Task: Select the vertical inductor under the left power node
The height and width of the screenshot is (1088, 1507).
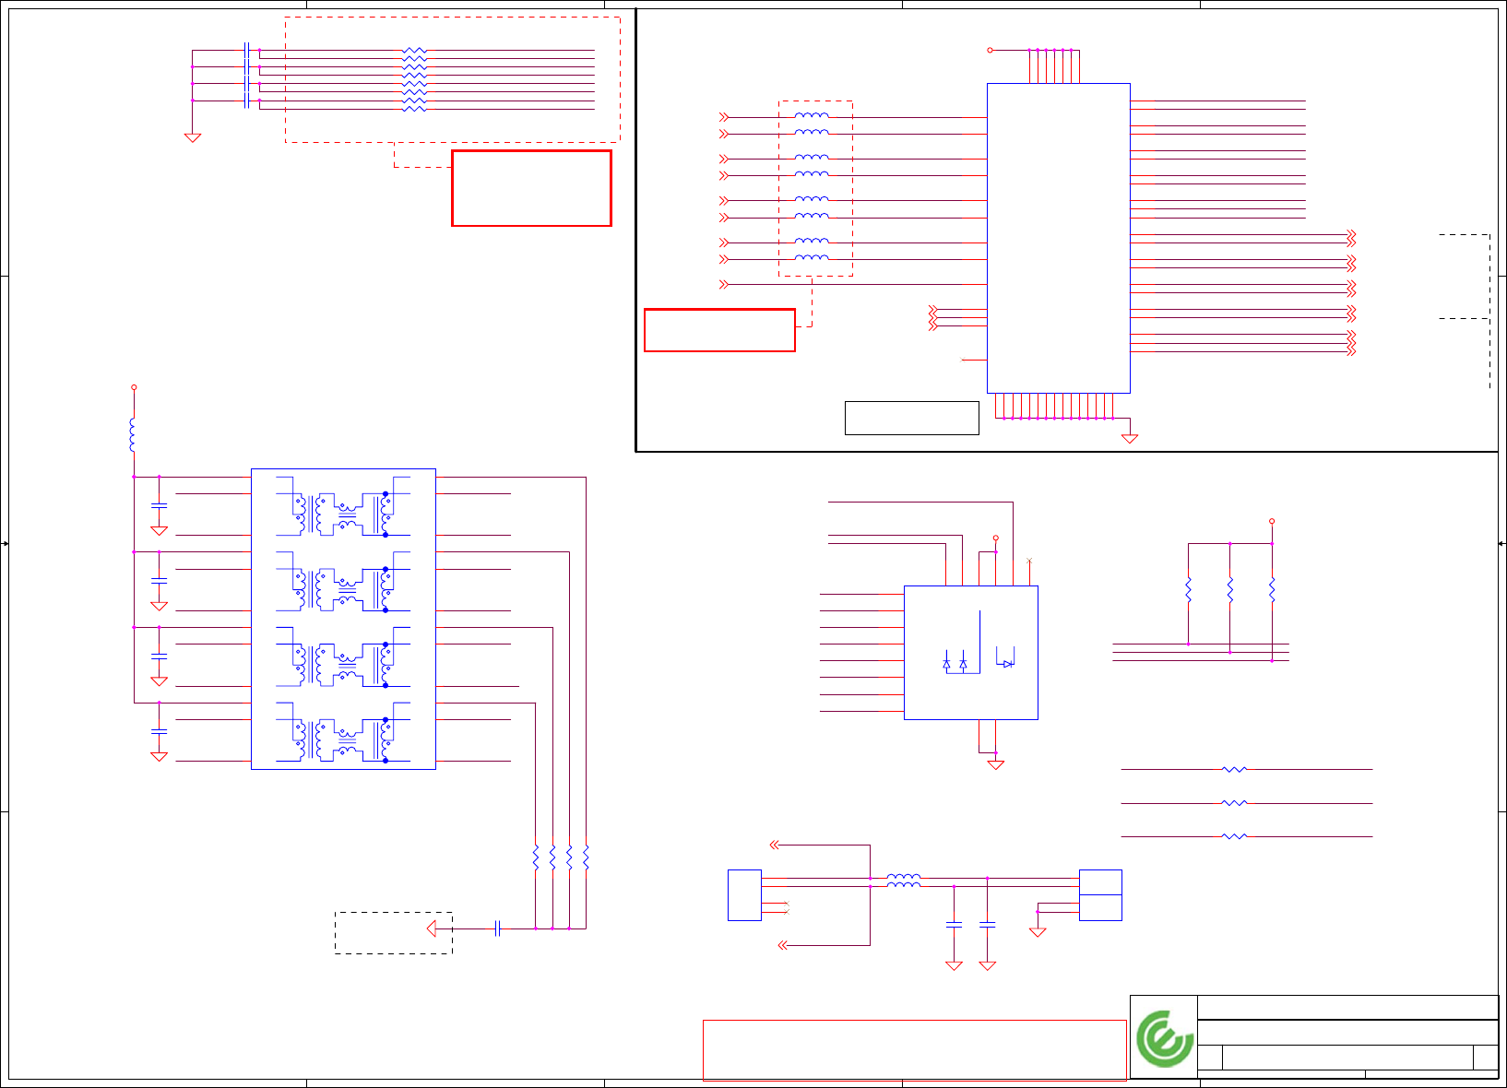Action: click(x=133, y=434)
